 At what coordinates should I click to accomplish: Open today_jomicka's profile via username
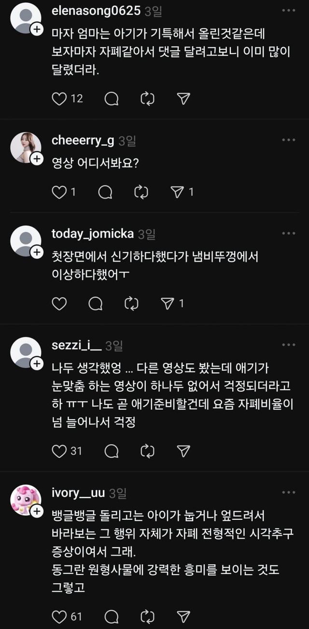tap(92, 234)
